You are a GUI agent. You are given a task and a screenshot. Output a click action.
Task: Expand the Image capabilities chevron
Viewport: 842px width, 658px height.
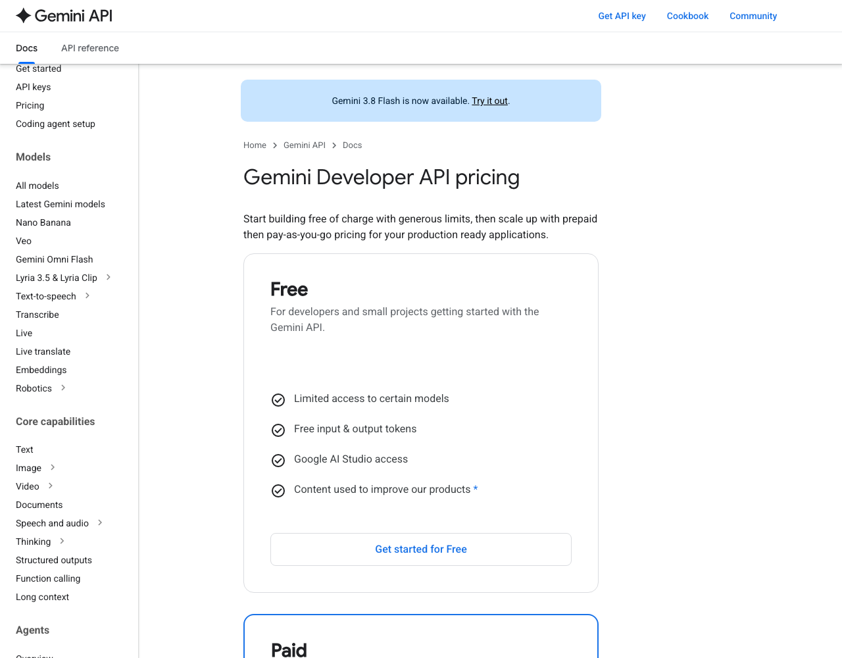53,468
